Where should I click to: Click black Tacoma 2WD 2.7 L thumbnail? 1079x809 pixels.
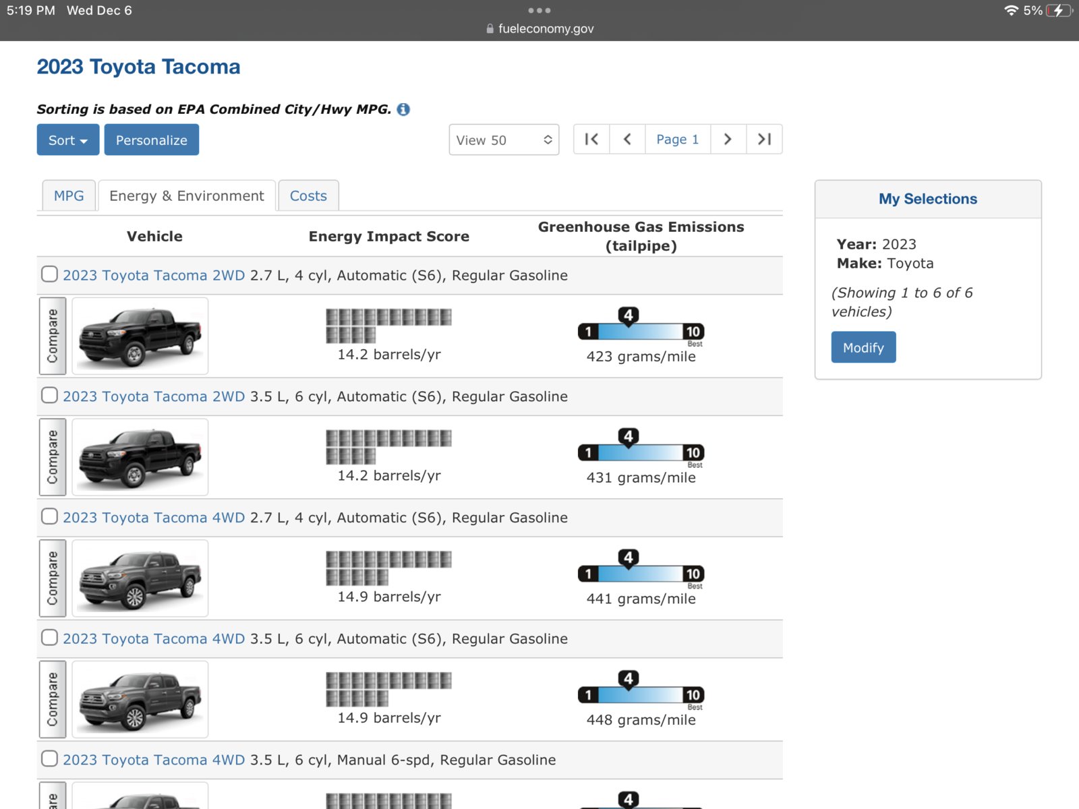coord(140,336)
